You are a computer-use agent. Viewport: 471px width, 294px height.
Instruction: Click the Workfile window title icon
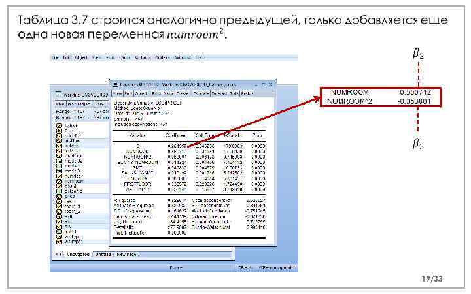(x=59, y=95)
